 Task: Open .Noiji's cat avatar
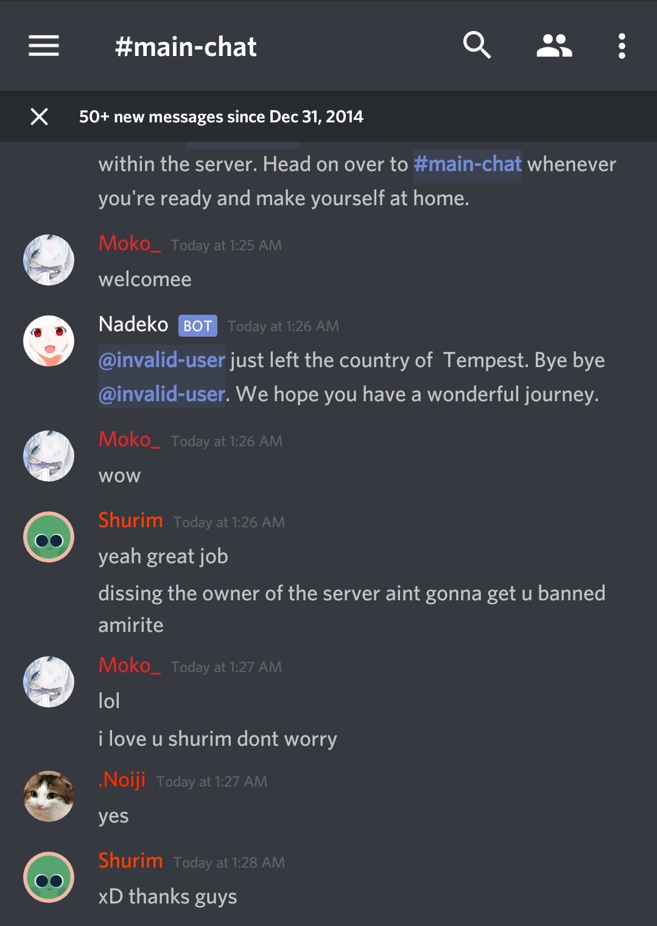49,796
